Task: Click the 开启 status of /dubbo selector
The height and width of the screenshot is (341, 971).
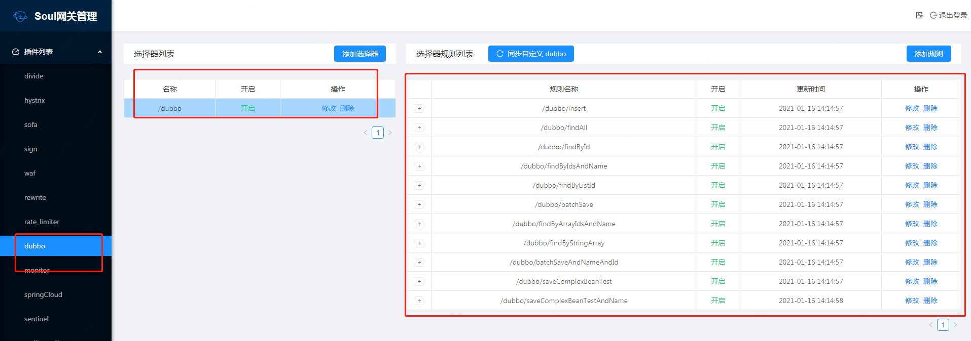Action: click(x=248, y=108)
